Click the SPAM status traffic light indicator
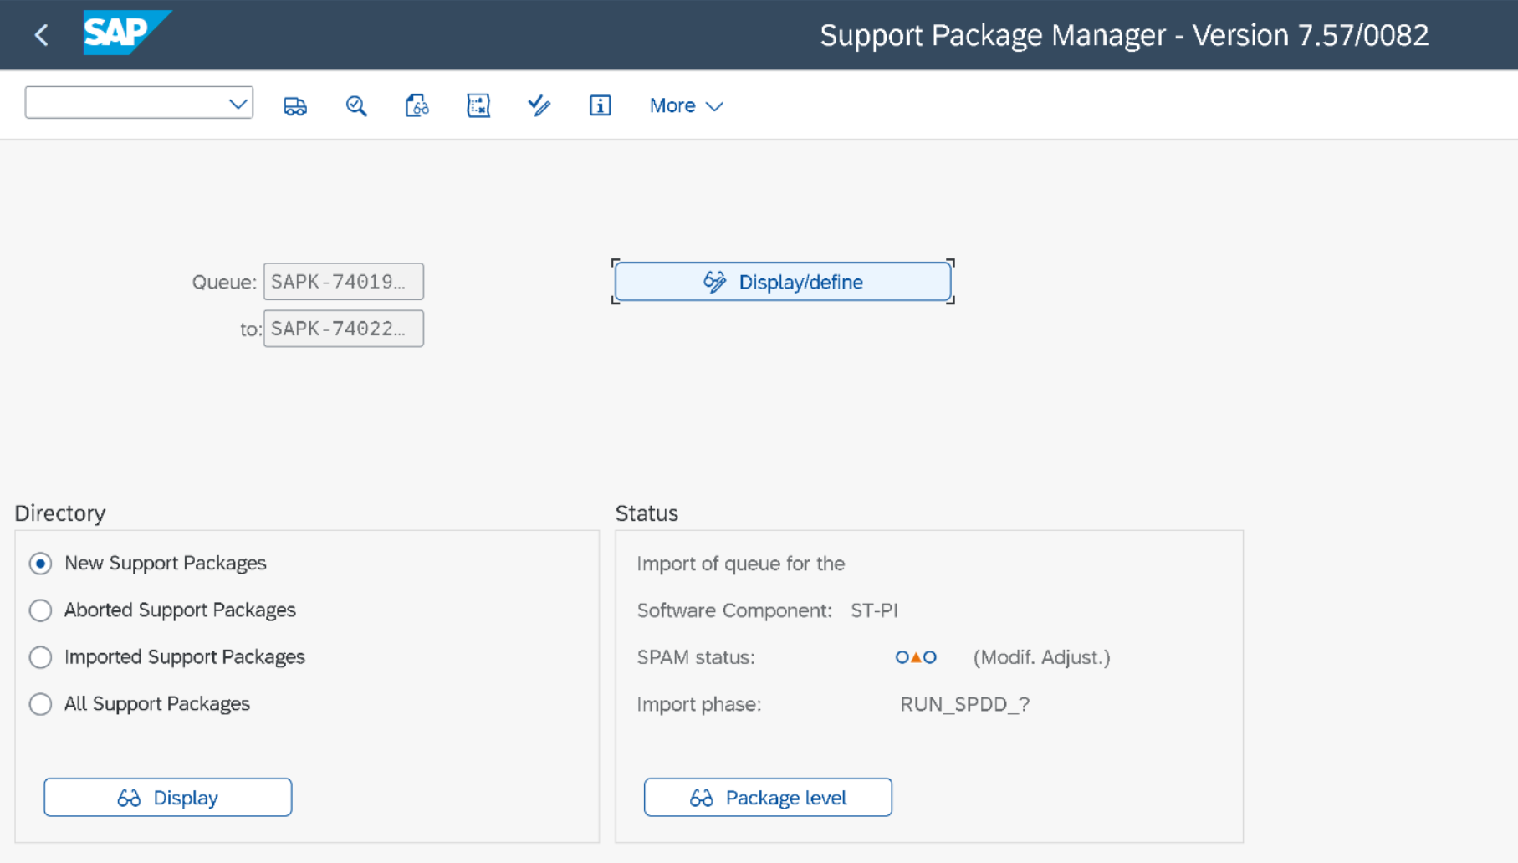 915,657
